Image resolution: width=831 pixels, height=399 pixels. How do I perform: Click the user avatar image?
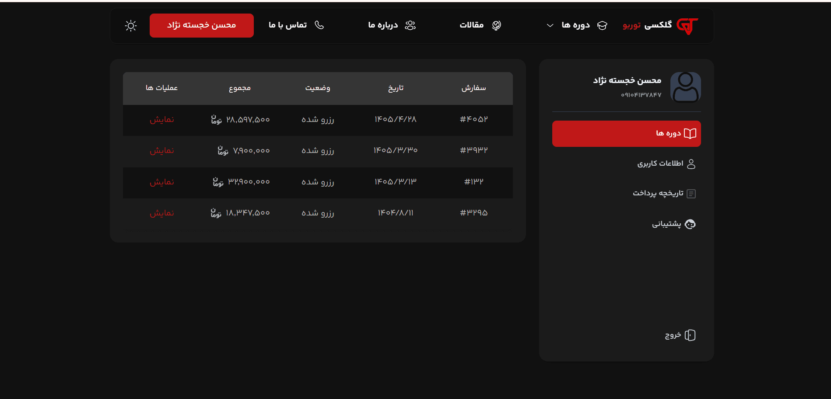click(x=686, y=87)
